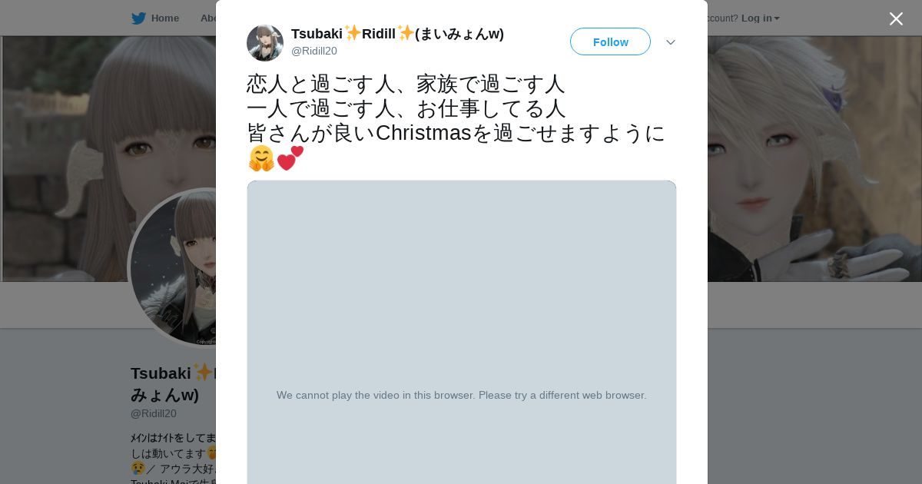Open the tweet author's small avatar
922x484 pixels.
(265, 43)
